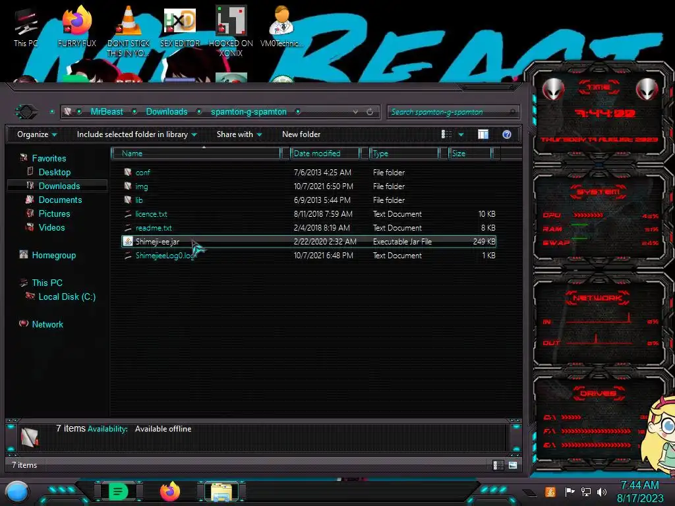Select Documents in the navigation pane

pos(60,200)
